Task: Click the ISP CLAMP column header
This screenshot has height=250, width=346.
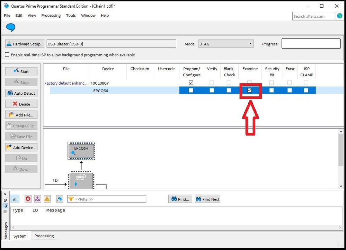Action: click(307, 72)
